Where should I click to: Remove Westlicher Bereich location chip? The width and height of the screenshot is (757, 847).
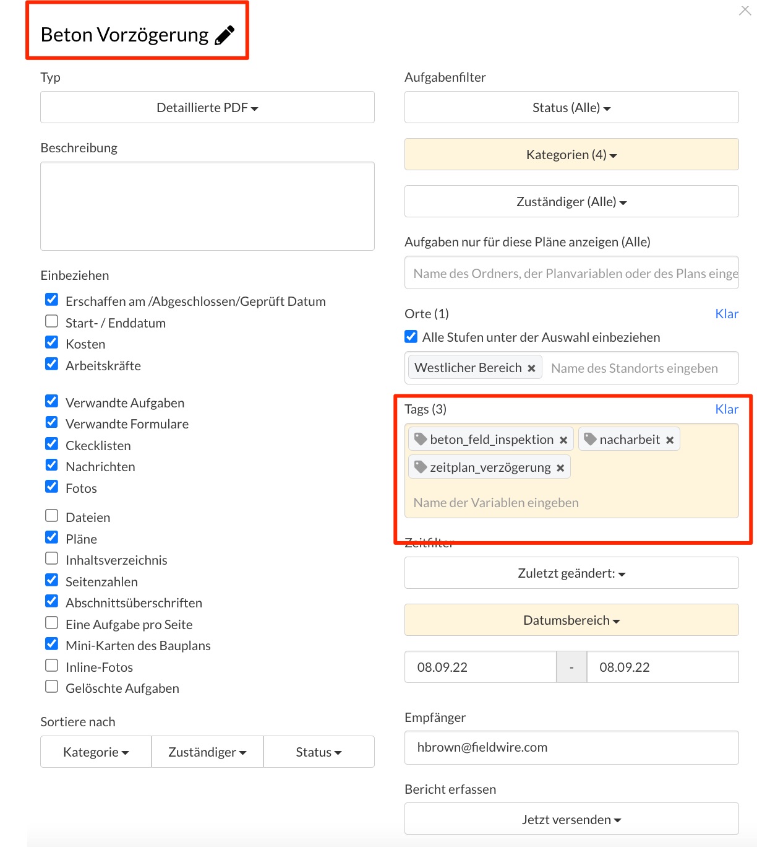click(x=531, y=368)
